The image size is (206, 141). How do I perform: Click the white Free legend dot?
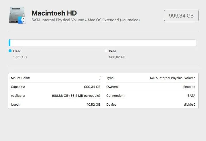[x=106, y=51]
